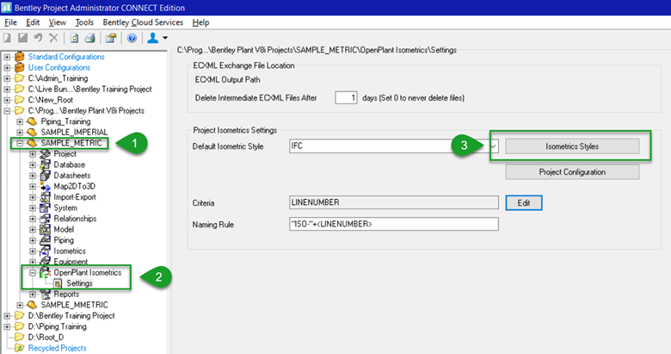Click the System node icon
Image resolution: width=671 pixels, height=354 pixels.
point(45,208)
